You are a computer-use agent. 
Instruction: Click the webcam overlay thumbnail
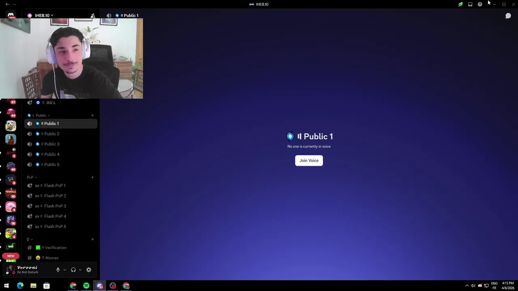71,58
